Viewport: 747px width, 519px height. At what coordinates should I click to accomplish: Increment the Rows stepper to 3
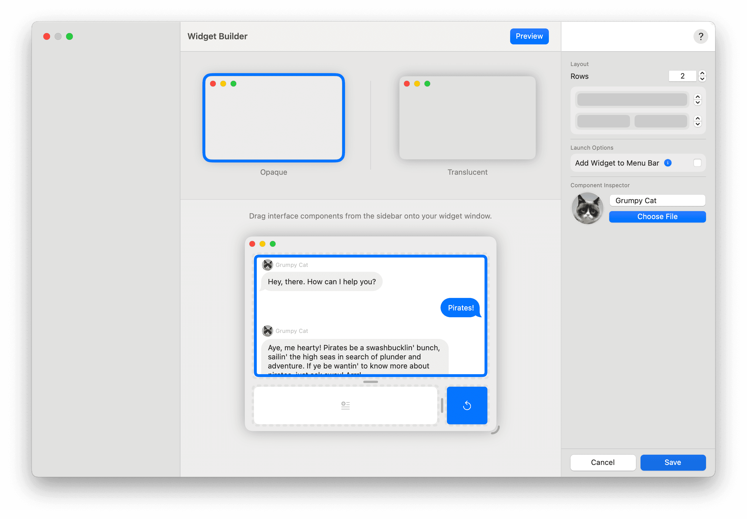click(702, 73)
